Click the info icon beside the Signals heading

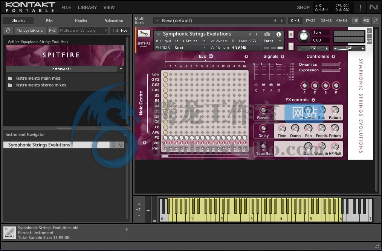coord(283,56)
